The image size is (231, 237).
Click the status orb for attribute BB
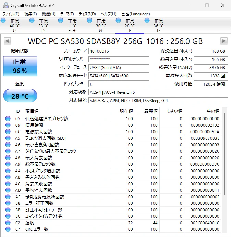8,210
